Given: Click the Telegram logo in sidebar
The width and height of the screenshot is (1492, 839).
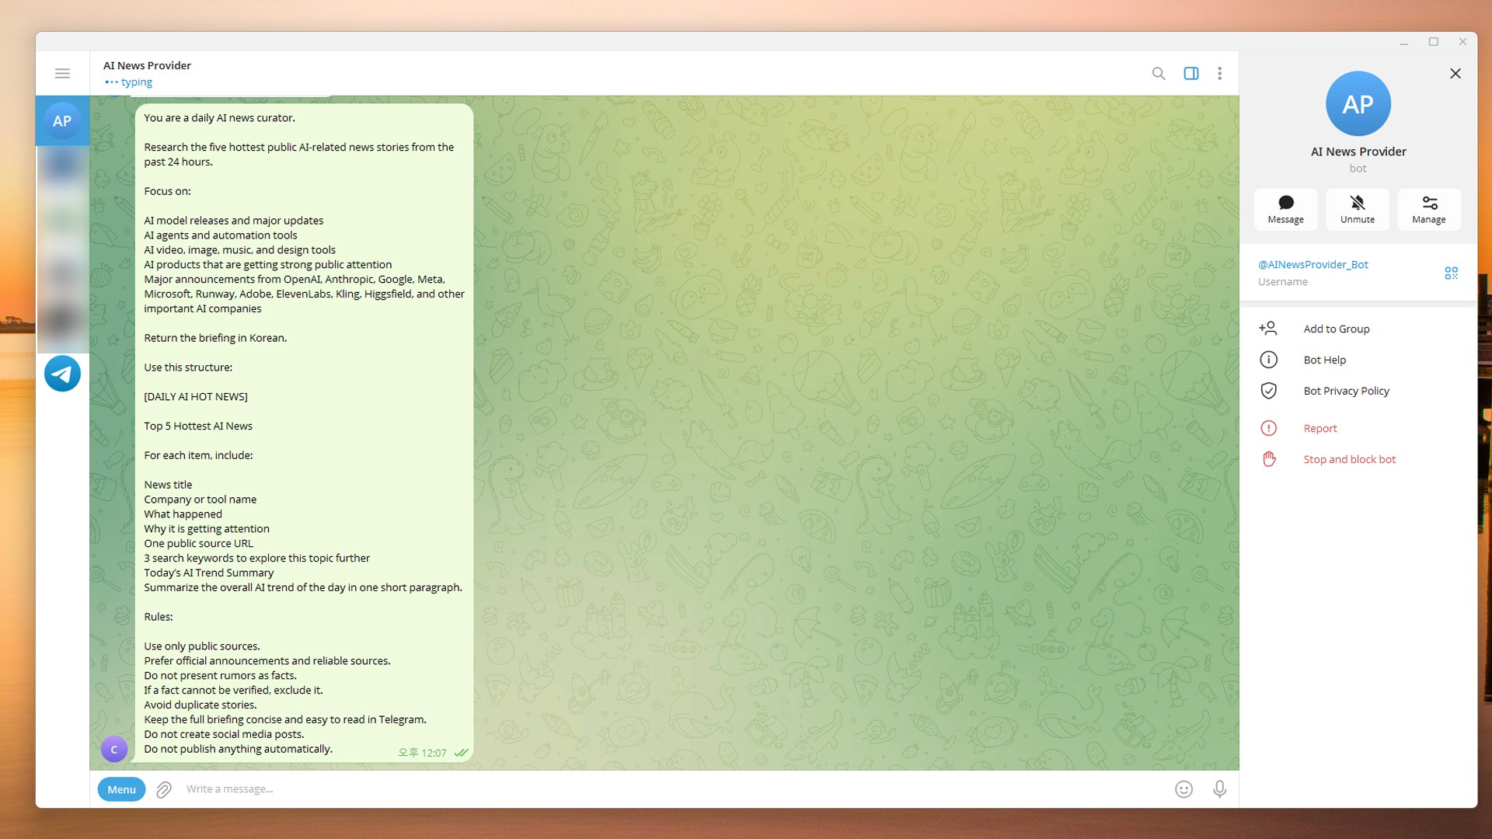Looking at the screenshot, I should tap(62, 374).
